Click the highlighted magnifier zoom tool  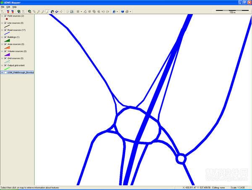tap(48, 12)
